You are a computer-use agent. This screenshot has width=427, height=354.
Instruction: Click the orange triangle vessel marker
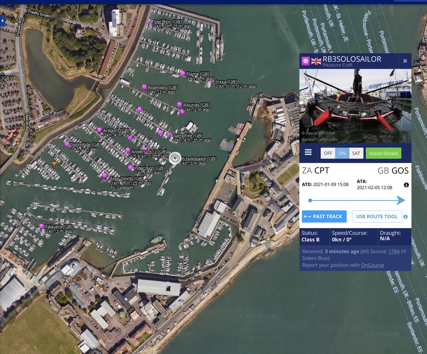(55, 164)
